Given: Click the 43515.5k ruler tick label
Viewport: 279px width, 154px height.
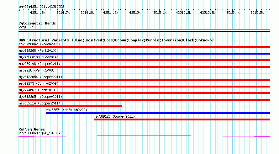Looking at the screenshot, I should (x=256, y=13).
